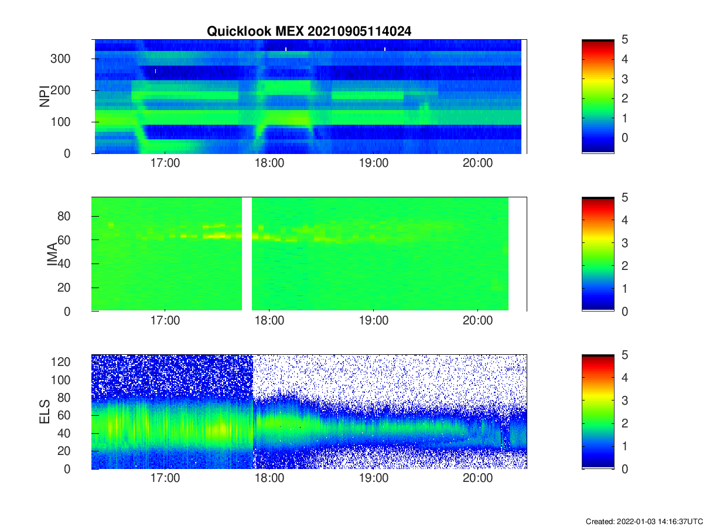The height and width of the screenshot is (527, 703).
Task: Click the NPI panel colorbar
Action: pyautogui.click(x=598, y=97)
